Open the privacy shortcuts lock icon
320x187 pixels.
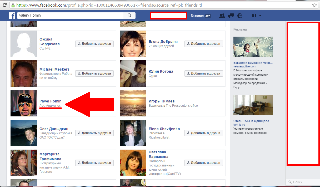(x=254, y=16)
